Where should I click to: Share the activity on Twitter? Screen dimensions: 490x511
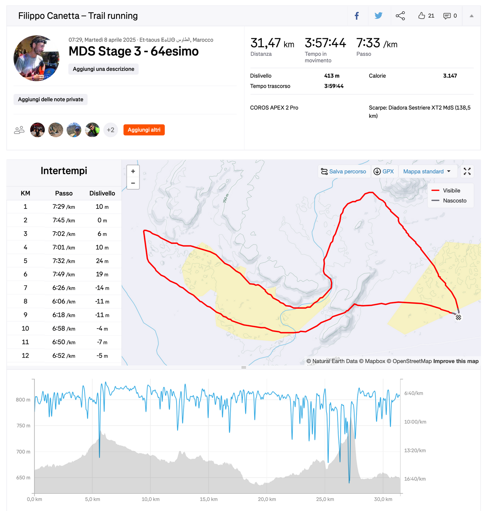[x=379, y=16]
